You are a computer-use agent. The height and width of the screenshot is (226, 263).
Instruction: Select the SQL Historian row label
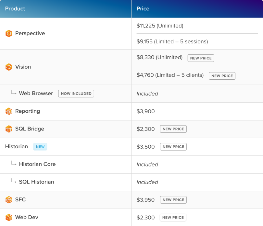pyautogui.click(x=36, y=182)
